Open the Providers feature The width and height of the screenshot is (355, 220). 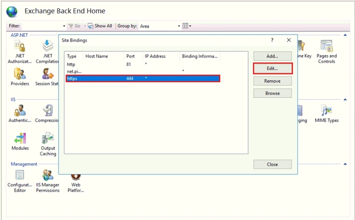[x=20, y=77]
